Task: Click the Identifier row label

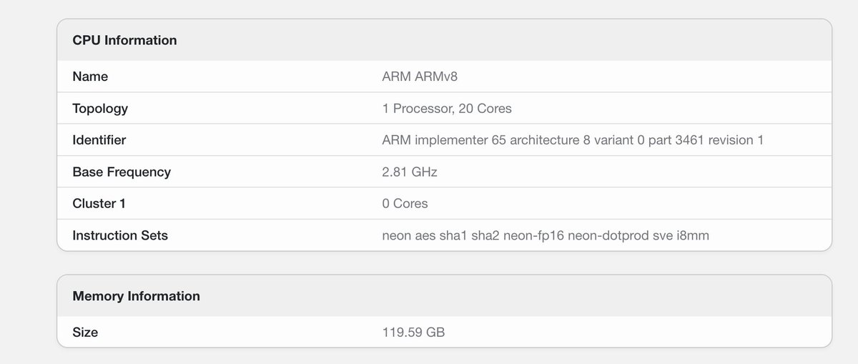Action: click(x=99, y=140)
